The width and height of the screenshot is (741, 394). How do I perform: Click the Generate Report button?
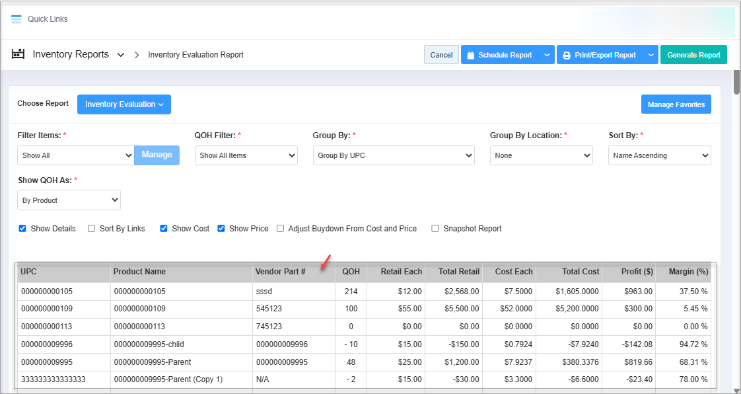click(x=693, y=56)
